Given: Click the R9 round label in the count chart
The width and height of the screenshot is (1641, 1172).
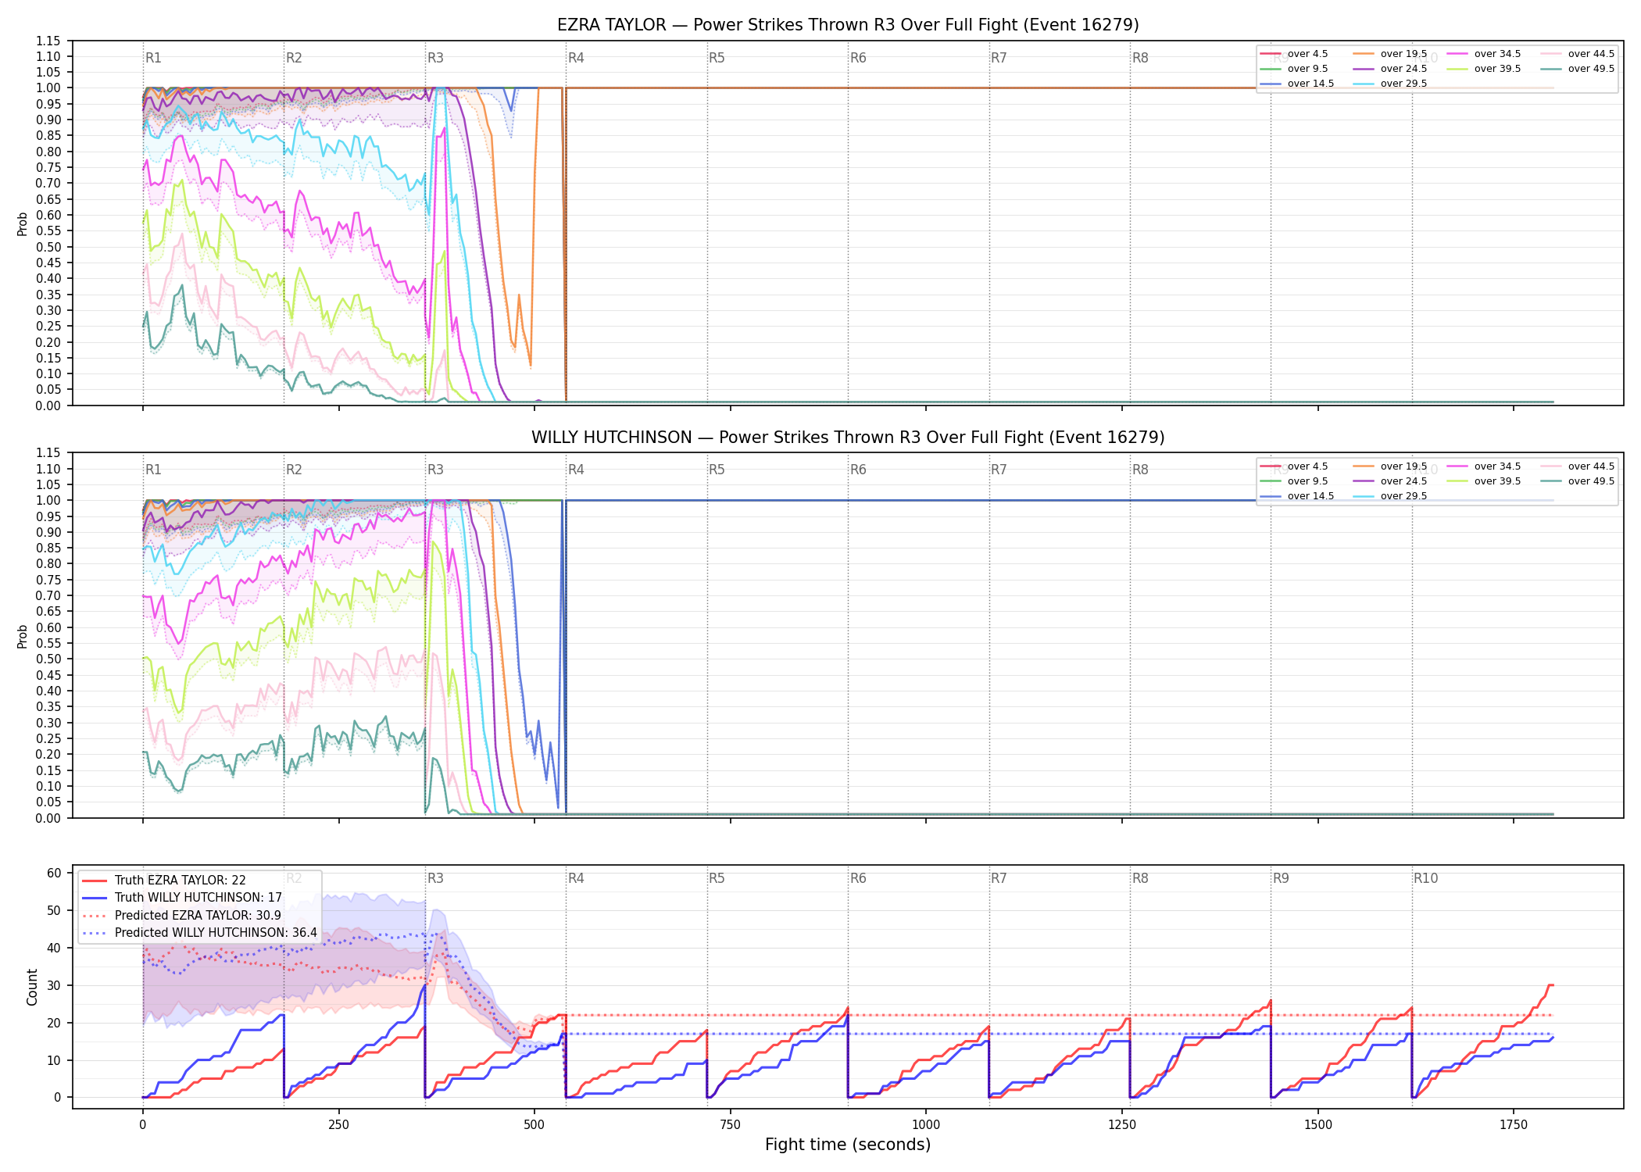Looking at the screenshot, I should point(1281,878).
